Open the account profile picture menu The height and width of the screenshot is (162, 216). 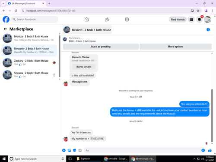(x=207, y=19)
